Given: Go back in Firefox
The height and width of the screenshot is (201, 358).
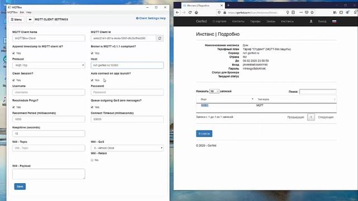Looking at the screenshot, I should coord(177,12).
